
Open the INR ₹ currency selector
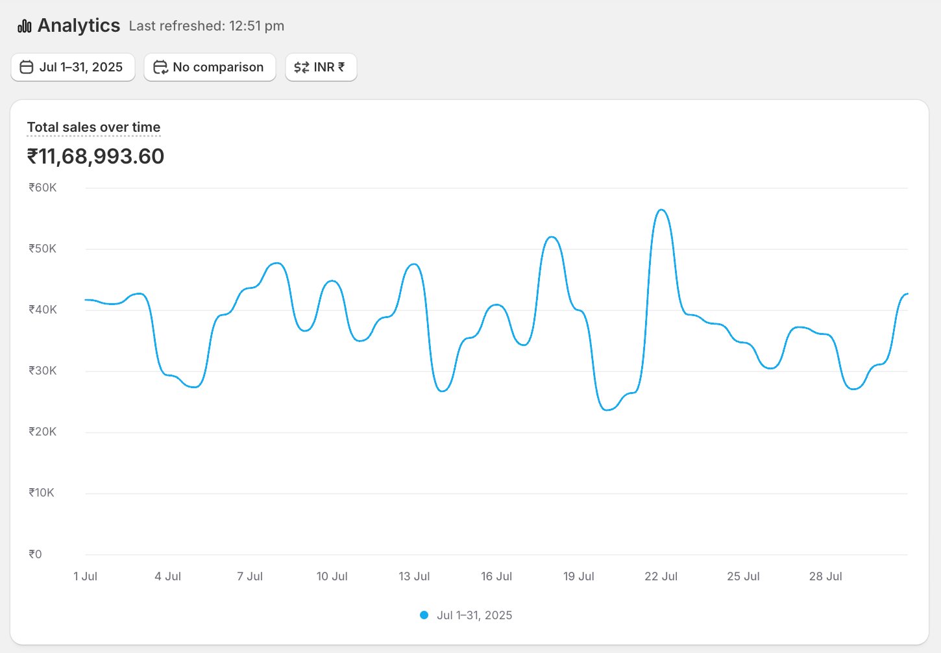click(x=321, y=67)
